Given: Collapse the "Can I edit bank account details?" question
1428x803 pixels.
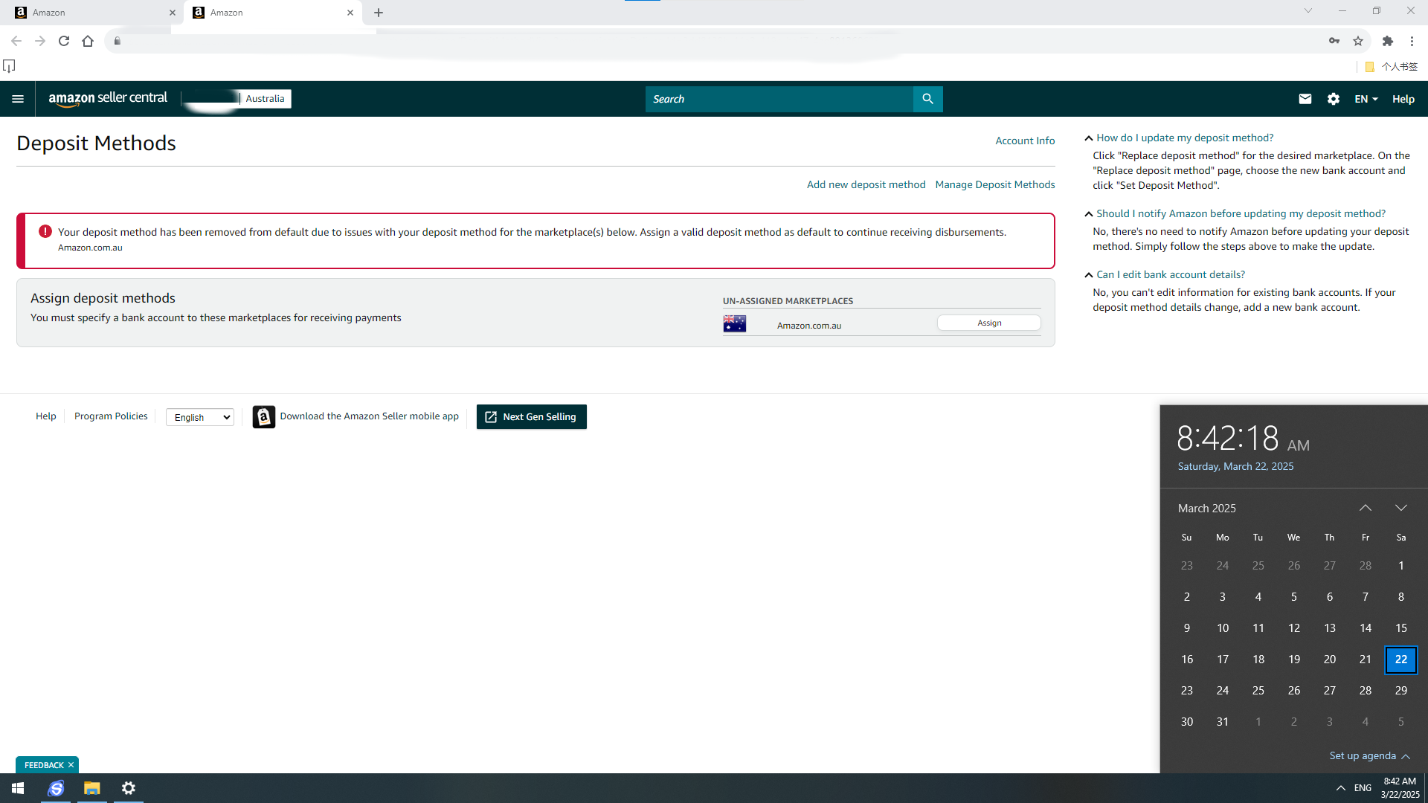Looking at the screenshot, I should click(x=1170, y=274).
